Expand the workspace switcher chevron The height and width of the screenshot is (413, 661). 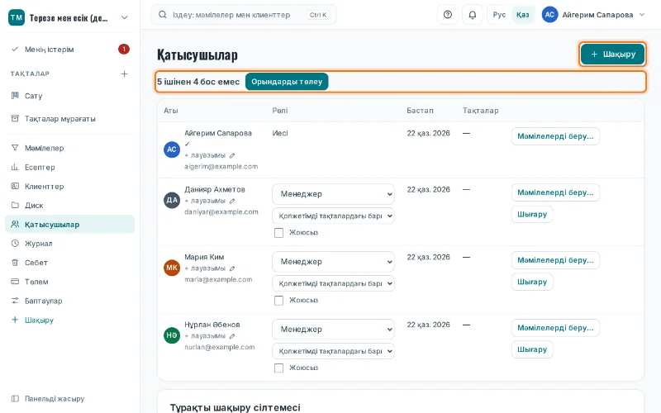click(125, 17)
